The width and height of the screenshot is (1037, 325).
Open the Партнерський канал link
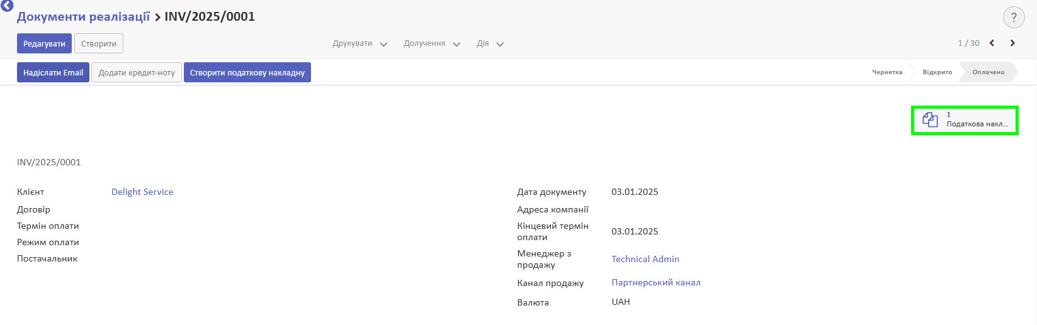click(656, 282)
